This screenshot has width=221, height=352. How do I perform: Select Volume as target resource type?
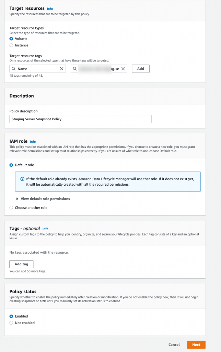[x=11, y=38]
